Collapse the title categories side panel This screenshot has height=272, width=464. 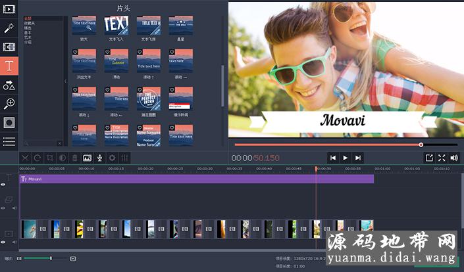(x=65, y=81)
